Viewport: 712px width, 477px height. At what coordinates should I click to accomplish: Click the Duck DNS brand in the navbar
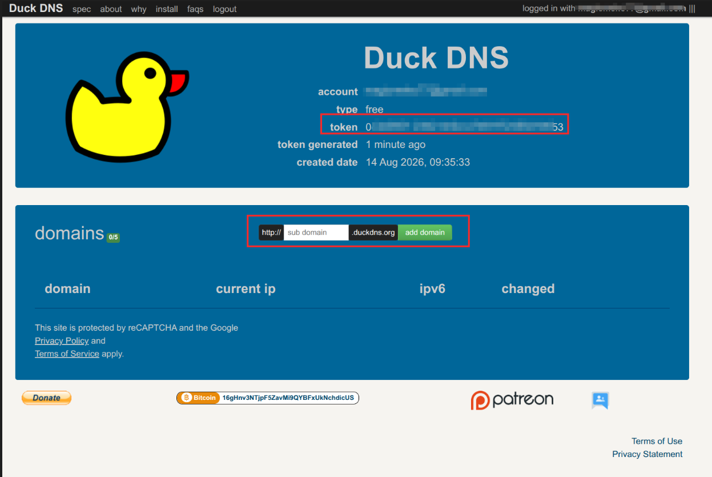(x=36, y=9)
